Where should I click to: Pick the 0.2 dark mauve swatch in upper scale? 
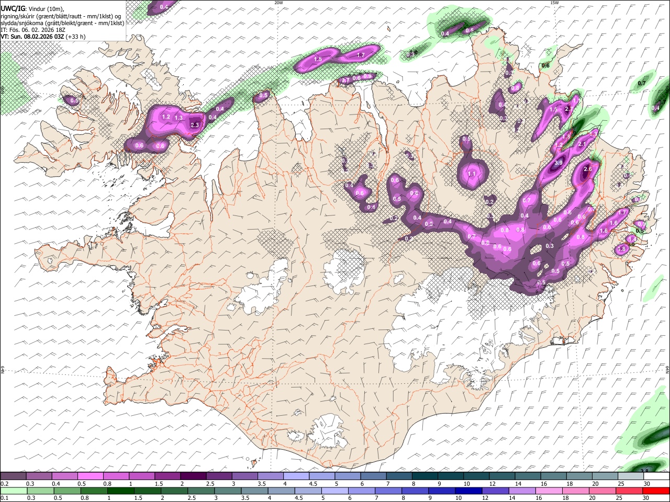click(13, 476)
